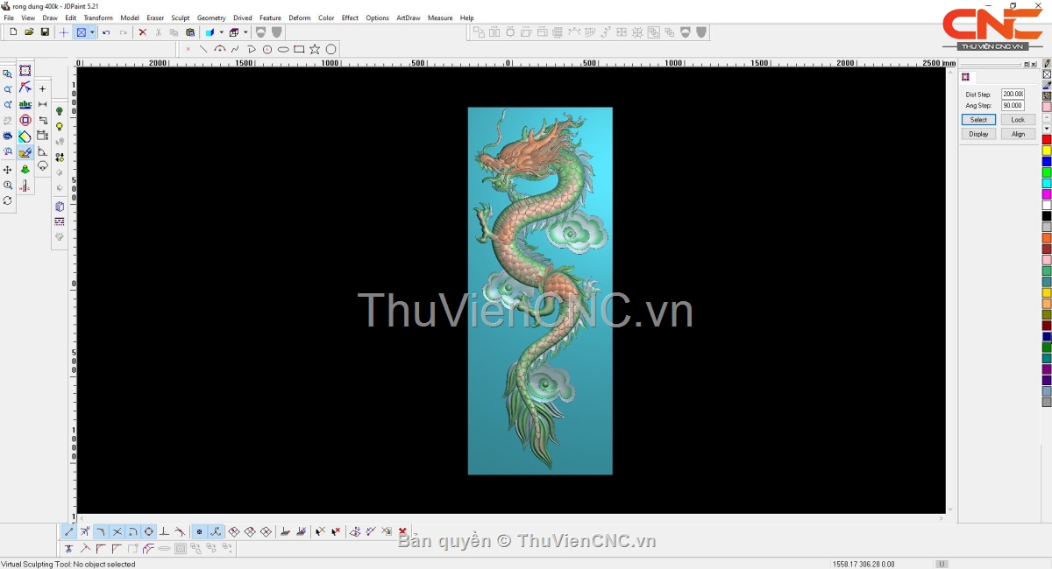Open the blue cube render dropdown
The height and width of the screenshot is (569, 1052).
221,32
